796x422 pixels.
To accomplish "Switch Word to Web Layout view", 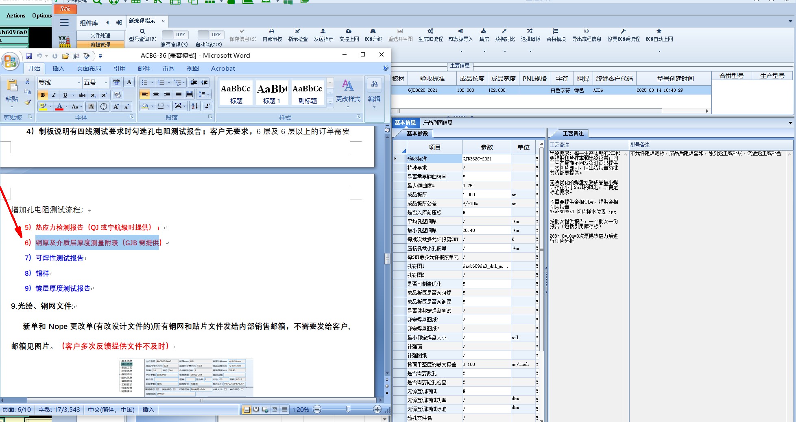I will 266,409.
